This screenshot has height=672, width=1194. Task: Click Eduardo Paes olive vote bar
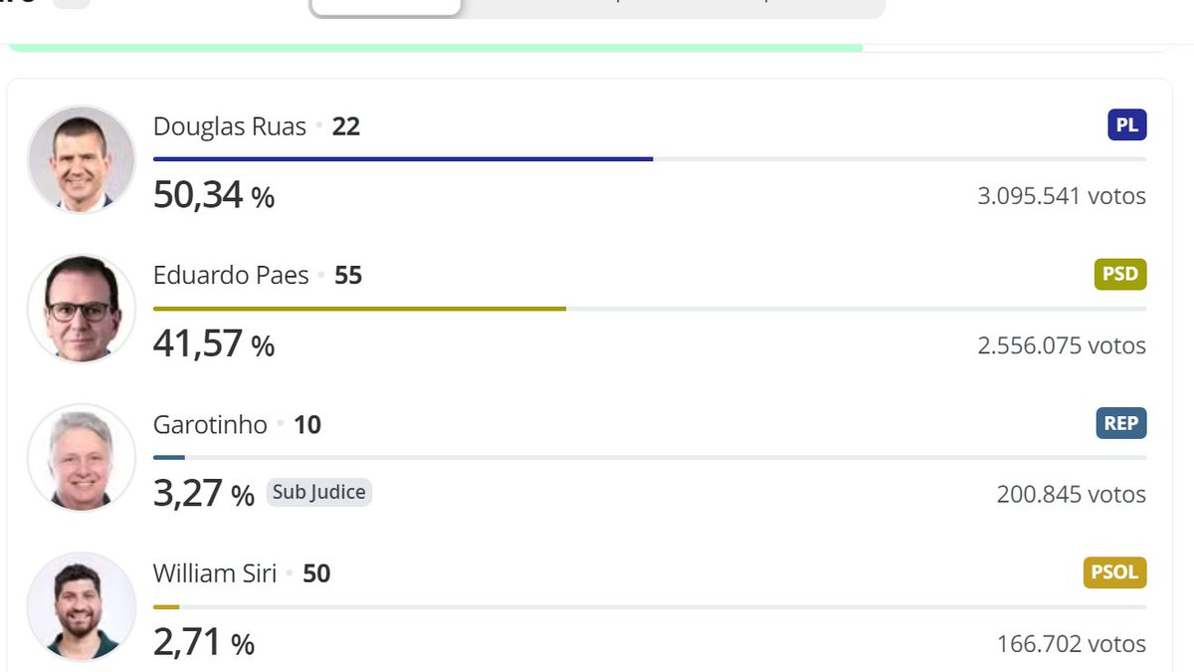pos(359,308)
